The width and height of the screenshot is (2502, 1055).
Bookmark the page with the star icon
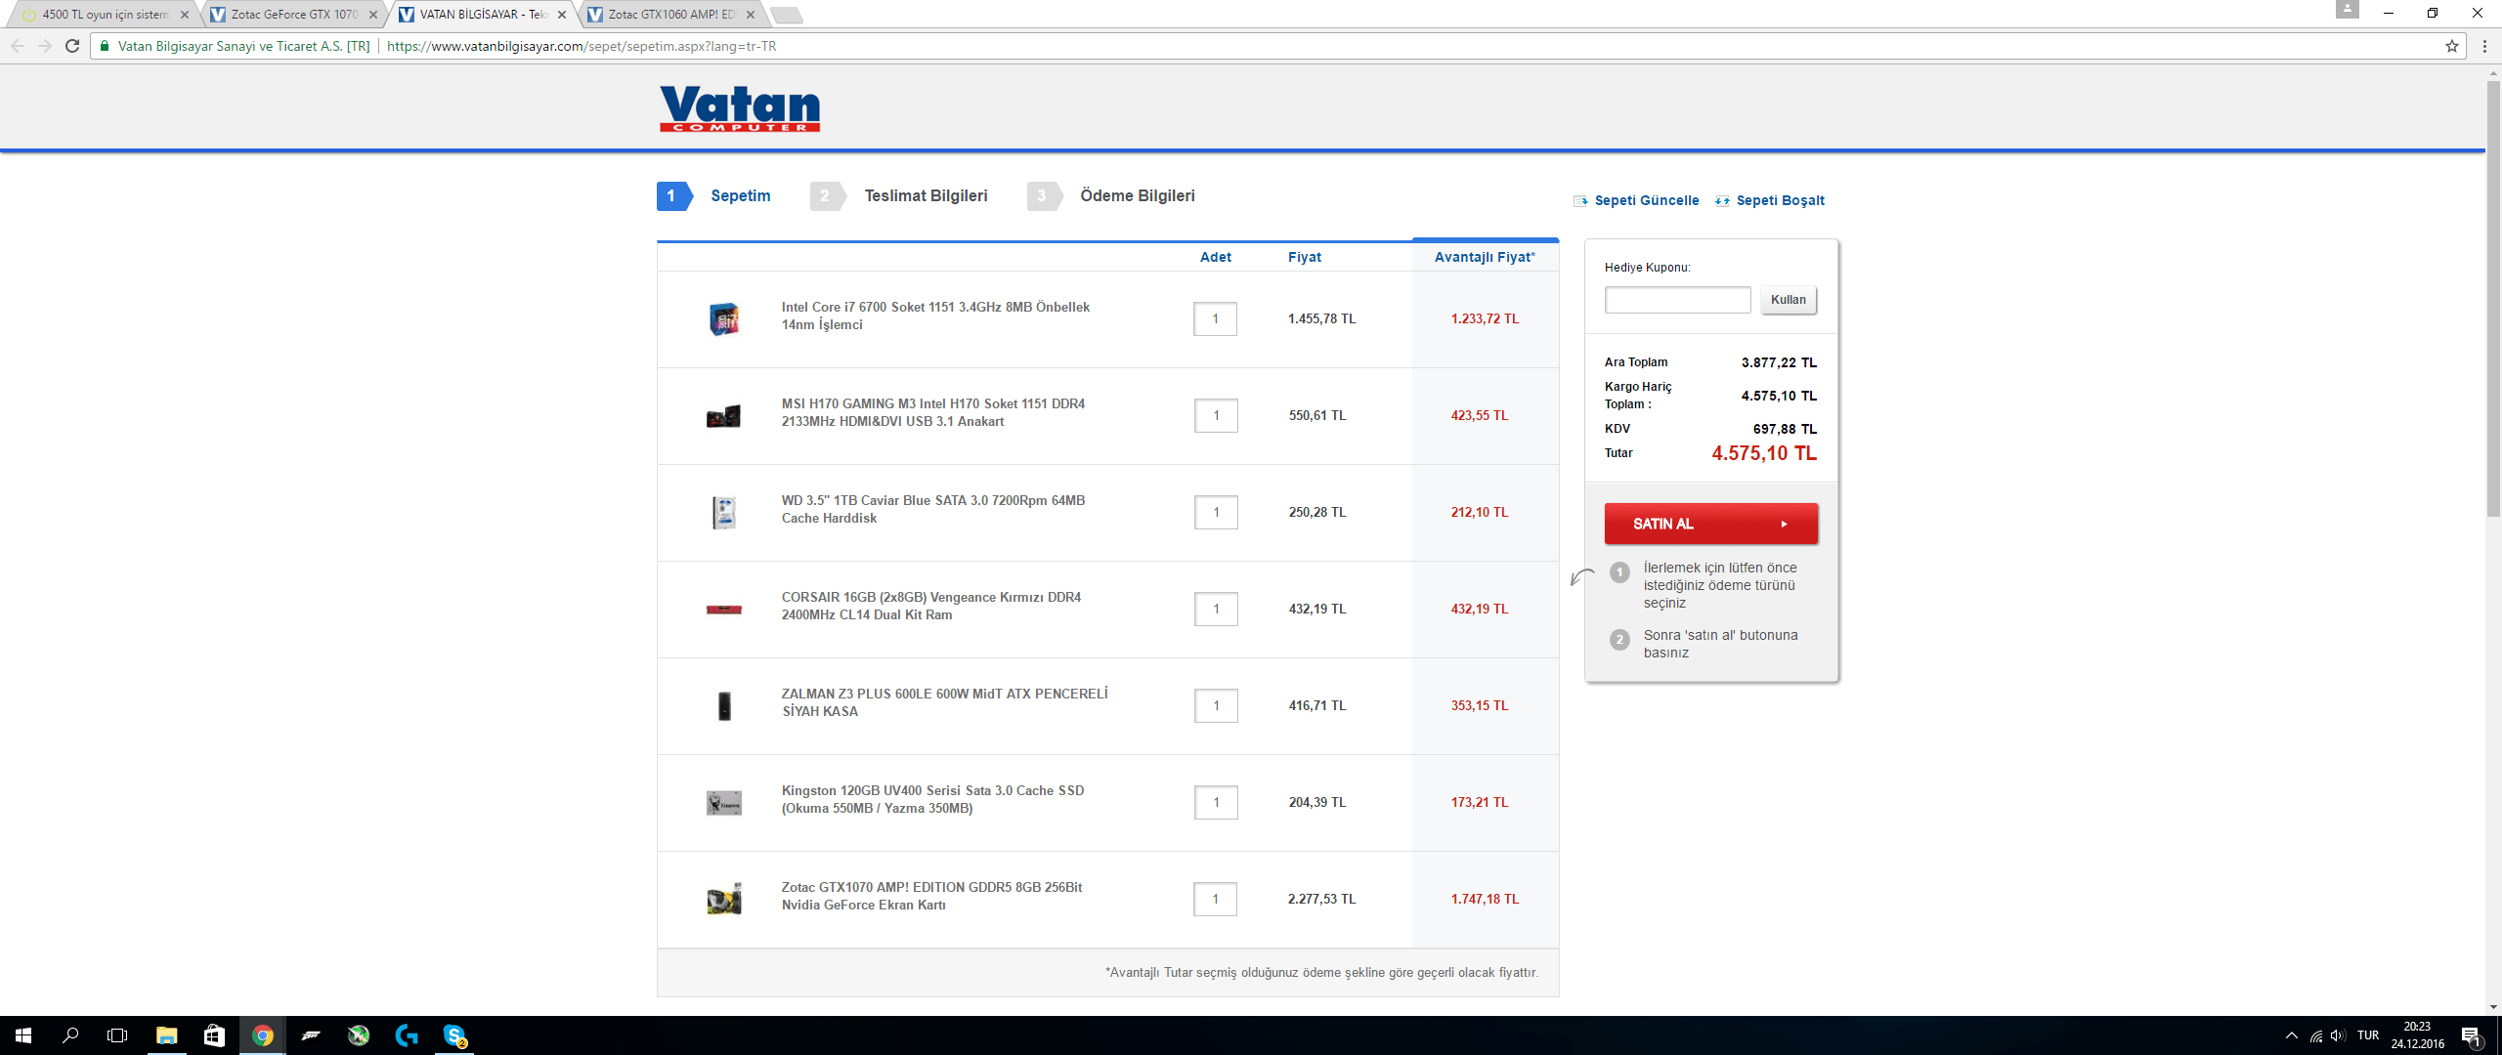point(2451,46)
